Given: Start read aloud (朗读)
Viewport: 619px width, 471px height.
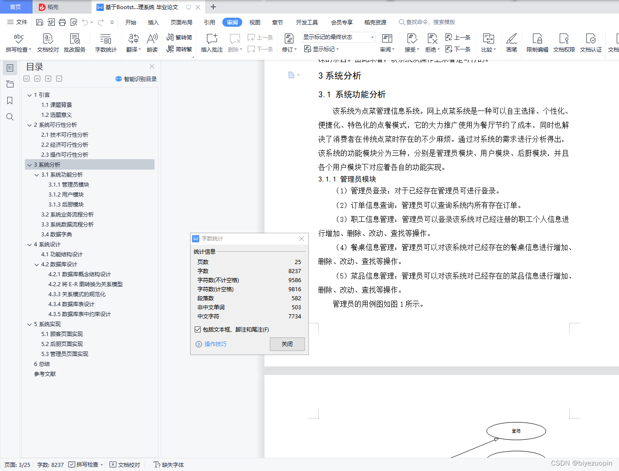Looking at the screenshot, I should (x=152, y=43).
